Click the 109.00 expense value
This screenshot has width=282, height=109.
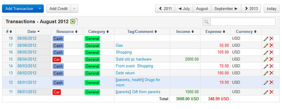coord(223,52)
